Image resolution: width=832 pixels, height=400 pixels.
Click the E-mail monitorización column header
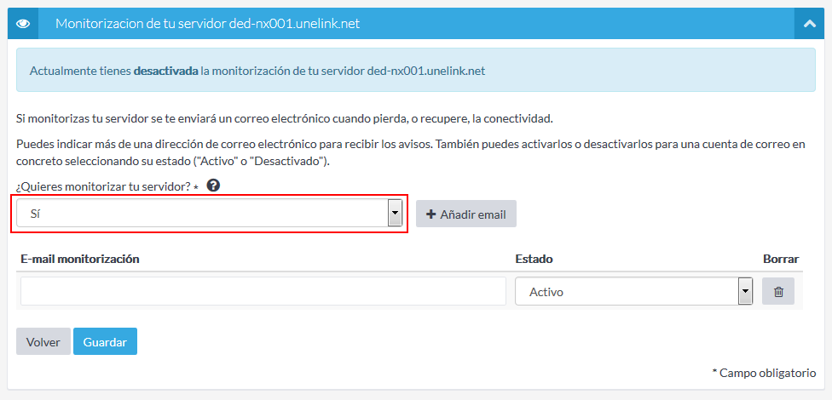click(x=80, y=259)
